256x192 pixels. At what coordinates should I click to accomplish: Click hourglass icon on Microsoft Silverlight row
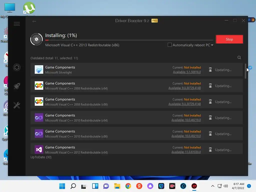[x=210, y=70]
